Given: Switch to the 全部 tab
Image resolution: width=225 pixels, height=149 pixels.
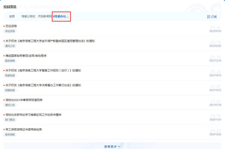Looking at the screenshot, I should click(12, 16).
